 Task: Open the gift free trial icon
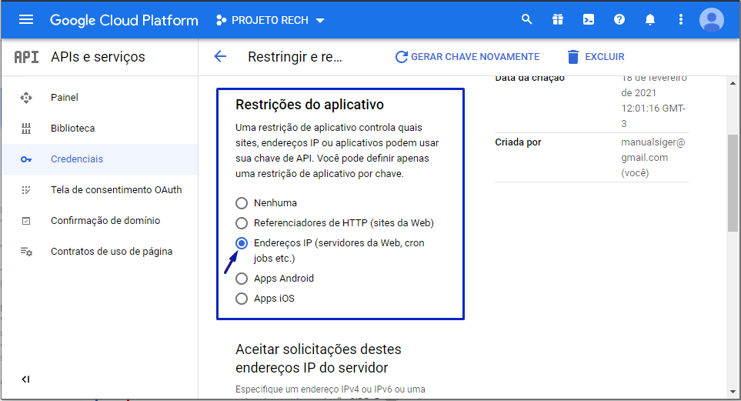(x=558, y=19)
